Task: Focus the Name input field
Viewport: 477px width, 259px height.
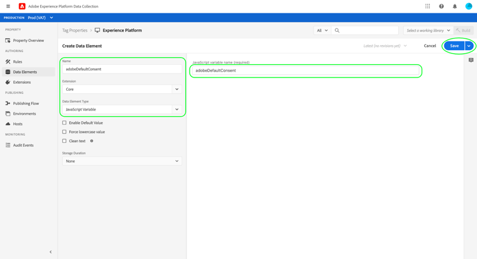Action: (x=122, y=69)
